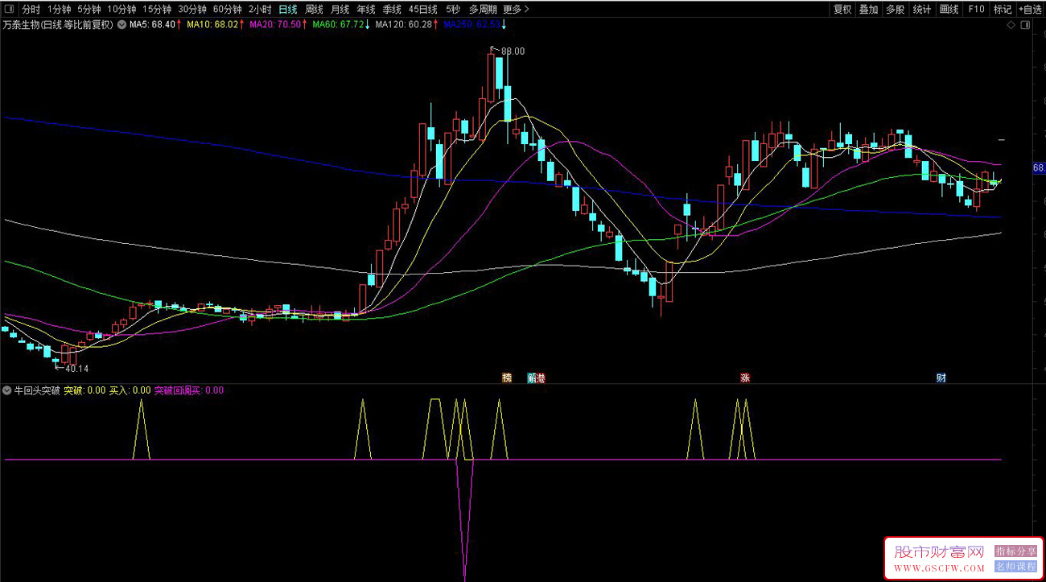Select the 月线 monthly chart tab

click(340, 10)
